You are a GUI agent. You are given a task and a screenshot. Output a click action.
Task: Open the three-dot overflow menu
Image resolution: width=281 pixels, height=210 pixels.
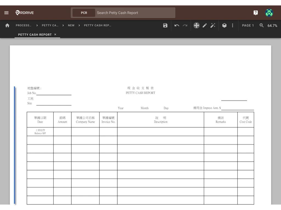coord(232,25)
